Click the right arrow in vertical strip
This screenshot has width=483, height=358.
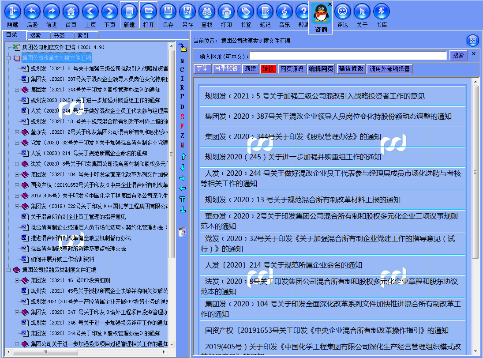[183, 178]
